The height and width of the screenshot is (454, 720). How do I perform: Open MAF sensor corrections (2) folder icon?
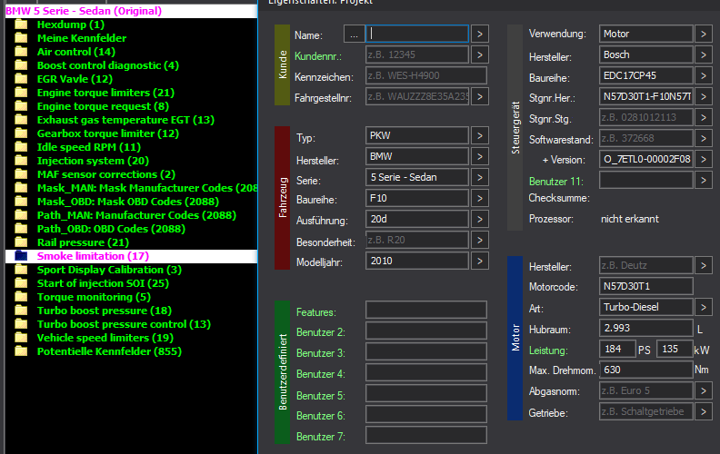[21, 174]
